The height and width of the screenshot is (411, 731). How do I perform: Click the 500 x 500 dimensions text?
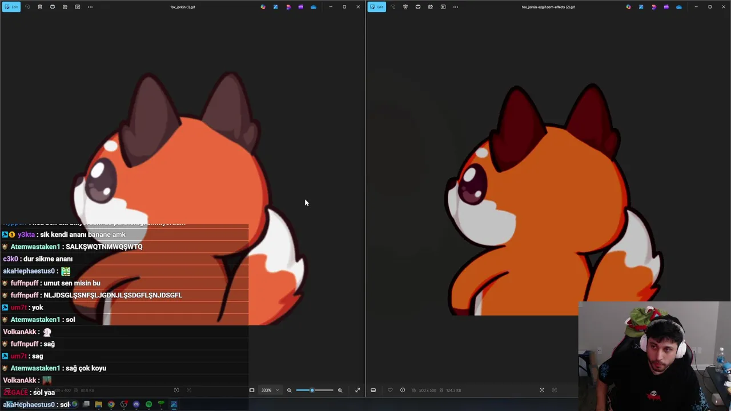coord(428,390)
